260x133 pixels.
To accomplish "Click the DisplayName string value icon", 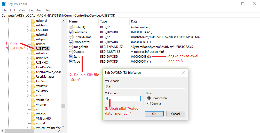I will coord(71,37).
